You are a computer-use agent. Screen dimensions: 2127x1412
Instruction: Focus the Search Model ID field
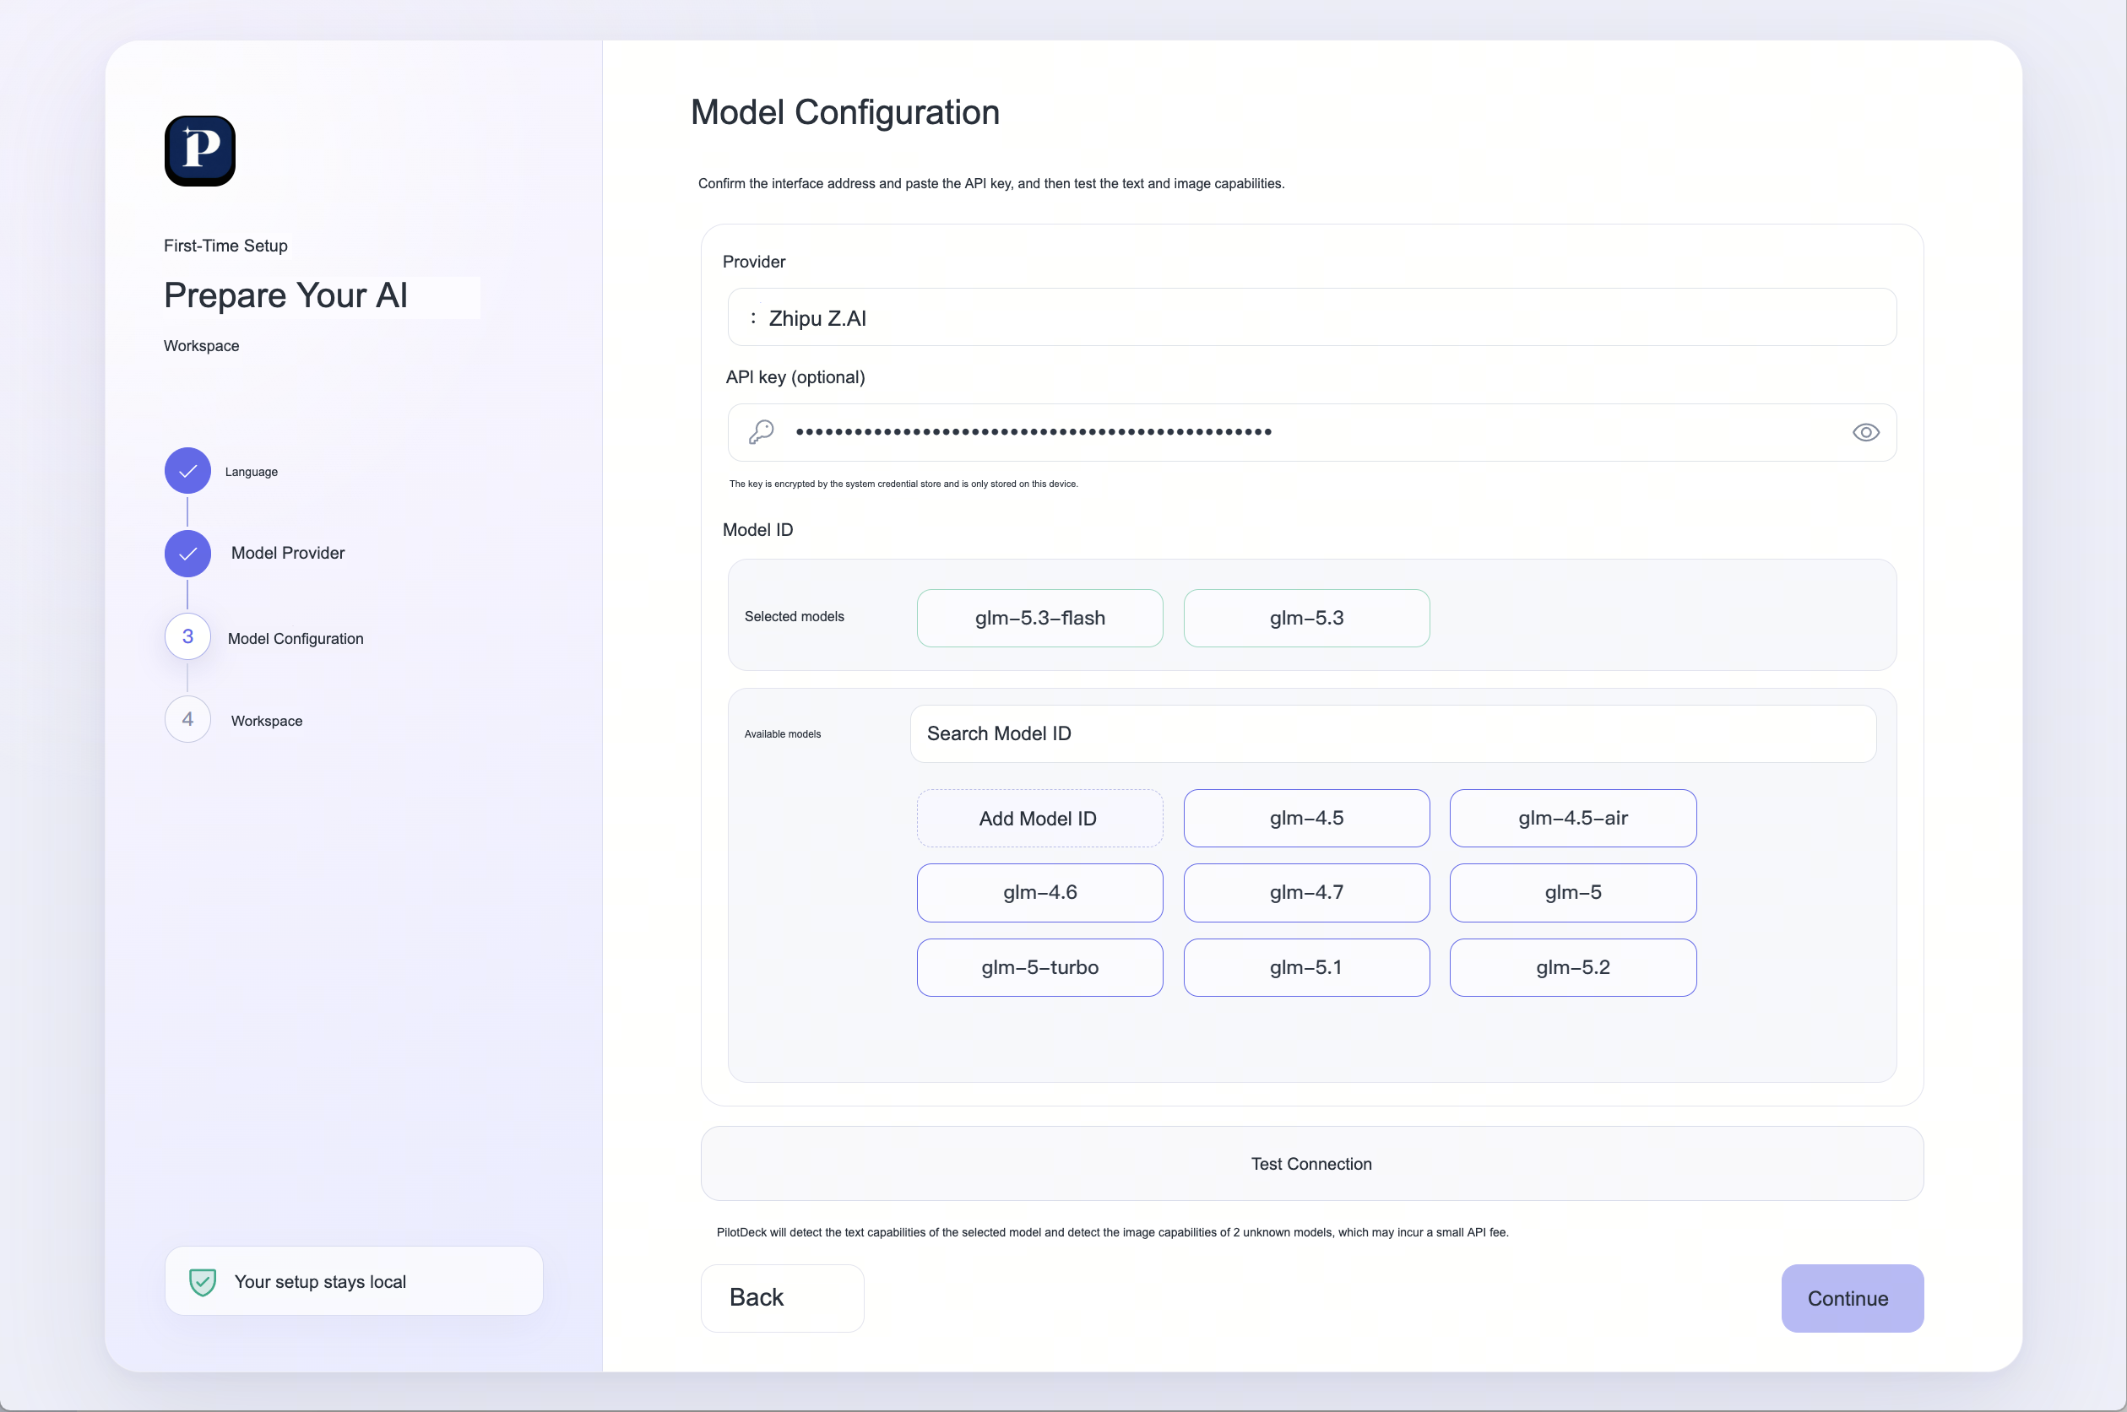1392,734
